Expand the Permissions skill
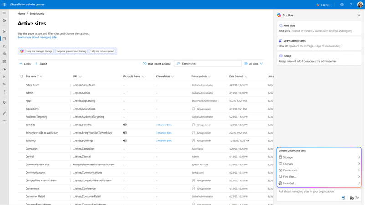 click(x=319, y=170)
